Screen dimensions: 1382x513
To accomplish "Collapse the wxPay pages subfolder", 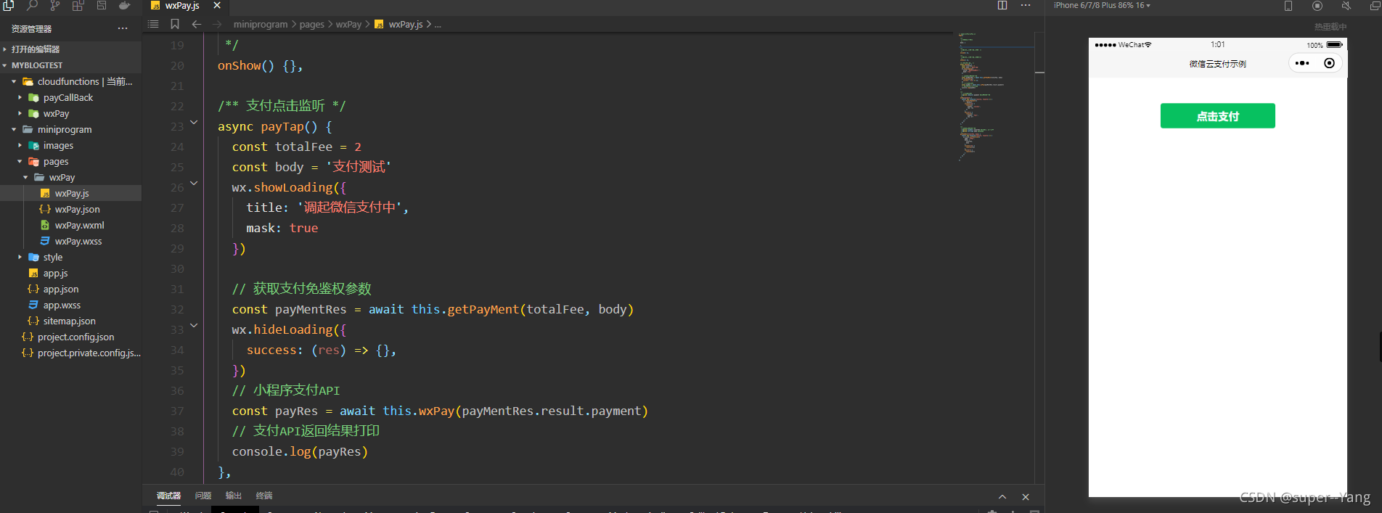I will [71, 177].
